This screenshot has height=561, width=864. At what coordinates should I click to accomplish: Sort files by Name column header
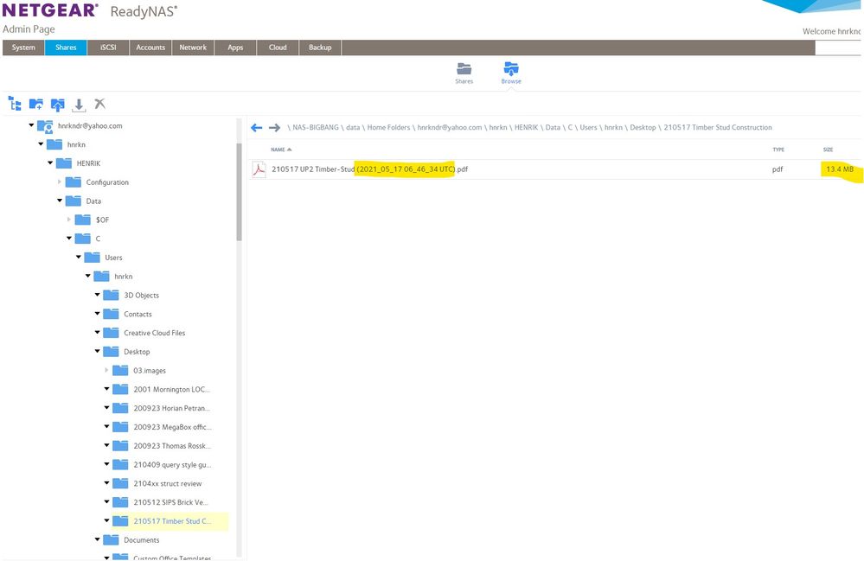281,150
